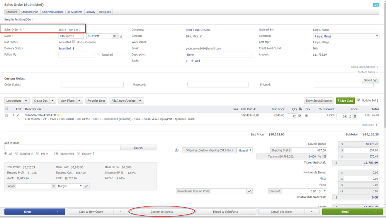Expand the Create Doc dropdown arrow
This screenshot has height=218, width=386.
click(53, 100)
